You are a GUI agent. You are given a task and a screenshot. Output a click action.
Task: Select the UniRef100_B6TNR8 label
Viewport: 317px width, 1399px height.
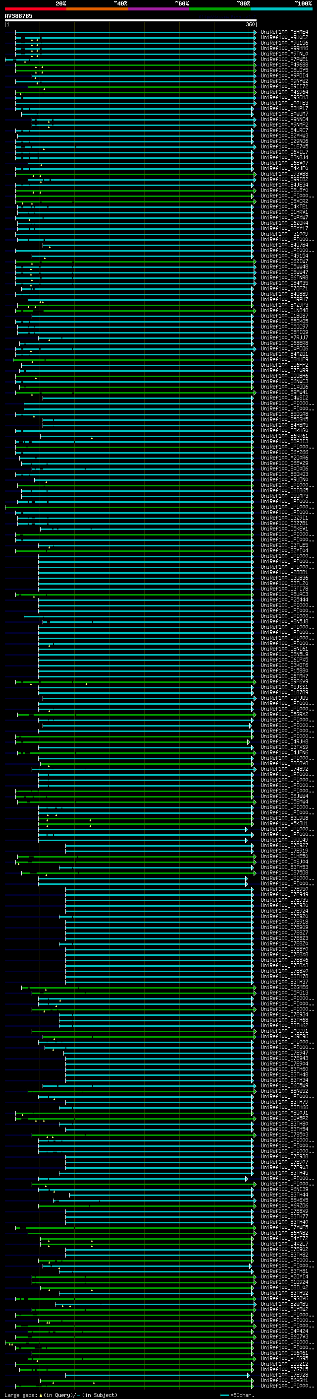pyautogui.click(x=284, y=277)
